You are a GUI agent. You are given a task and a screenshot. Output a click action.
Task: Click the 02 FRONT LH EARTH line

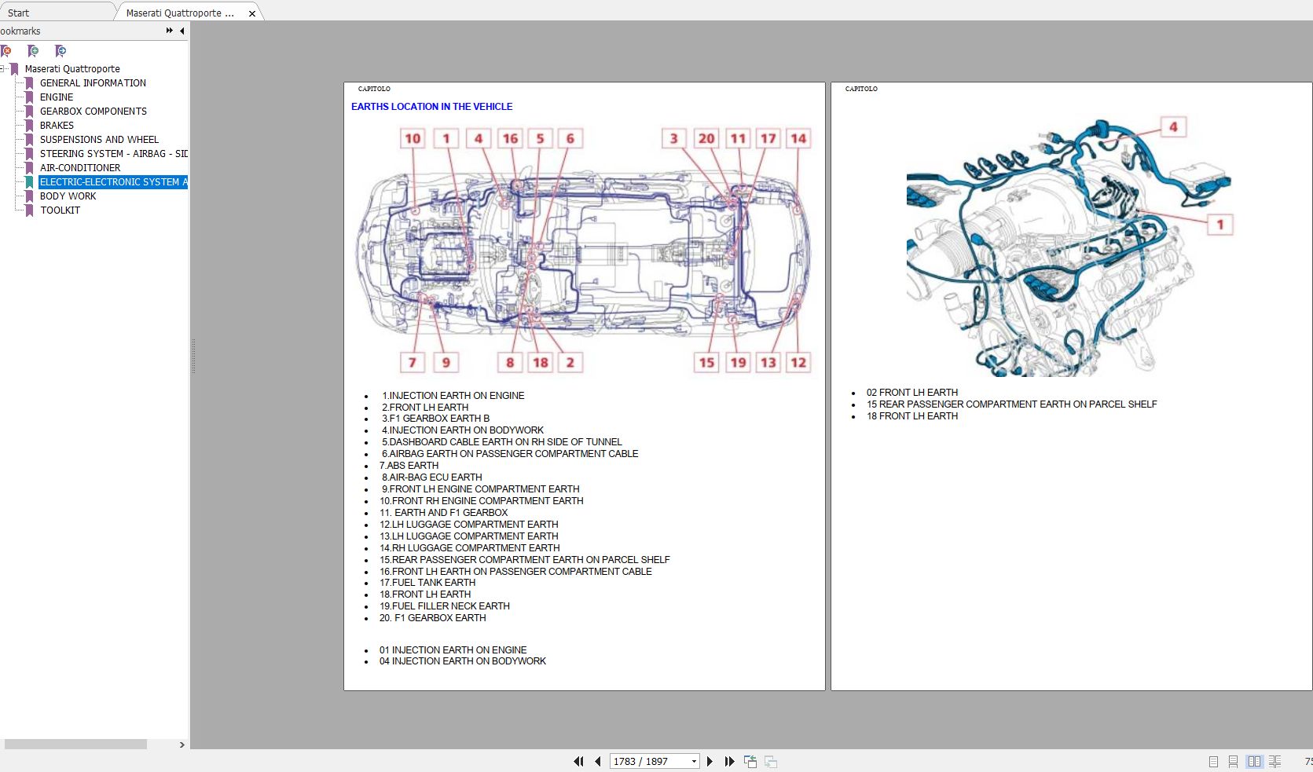[912, 393]
